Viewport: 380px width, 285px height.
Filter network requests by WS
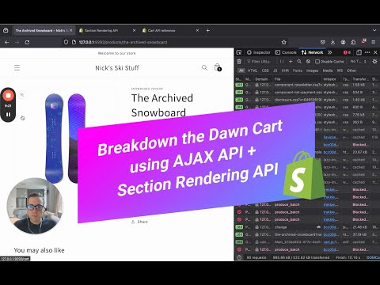340,70
